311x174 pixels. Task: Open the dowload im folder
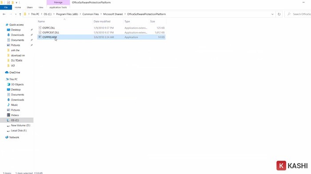coord(18,55)
